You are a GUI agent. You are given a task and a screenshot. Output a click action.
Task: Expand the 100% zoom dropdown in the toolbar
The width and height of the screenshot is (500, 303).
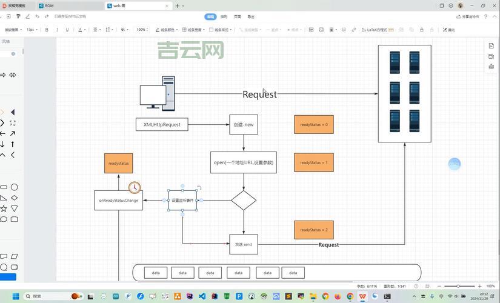pyautogui.click(x=142, y=29)
